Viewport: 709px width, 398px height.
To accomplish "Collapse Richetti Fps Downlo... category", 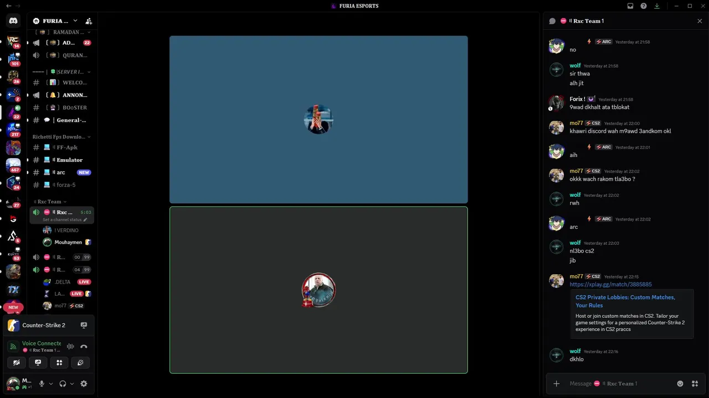I will [x=61, y=137].
